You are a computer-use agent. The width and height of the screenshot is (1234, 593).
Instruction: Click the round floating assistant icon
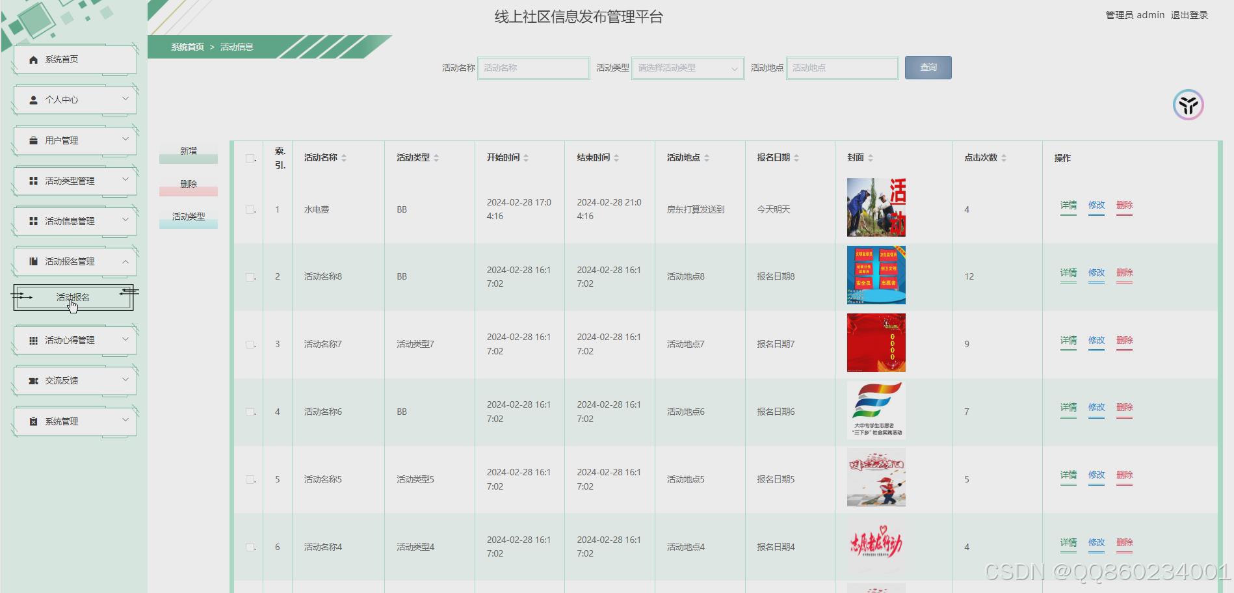tap(1188, 105)
